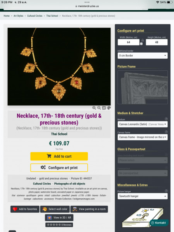Select the ornate picture frame thumbnail
The height and width of the screenshot is (232, 174).
[142, 87]
